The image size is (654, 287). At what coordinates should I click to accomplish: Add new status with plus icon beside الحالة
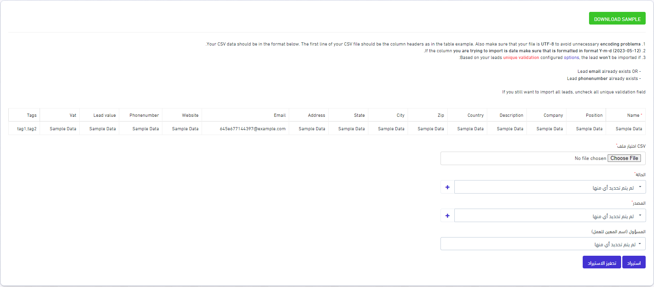(447, 187)
